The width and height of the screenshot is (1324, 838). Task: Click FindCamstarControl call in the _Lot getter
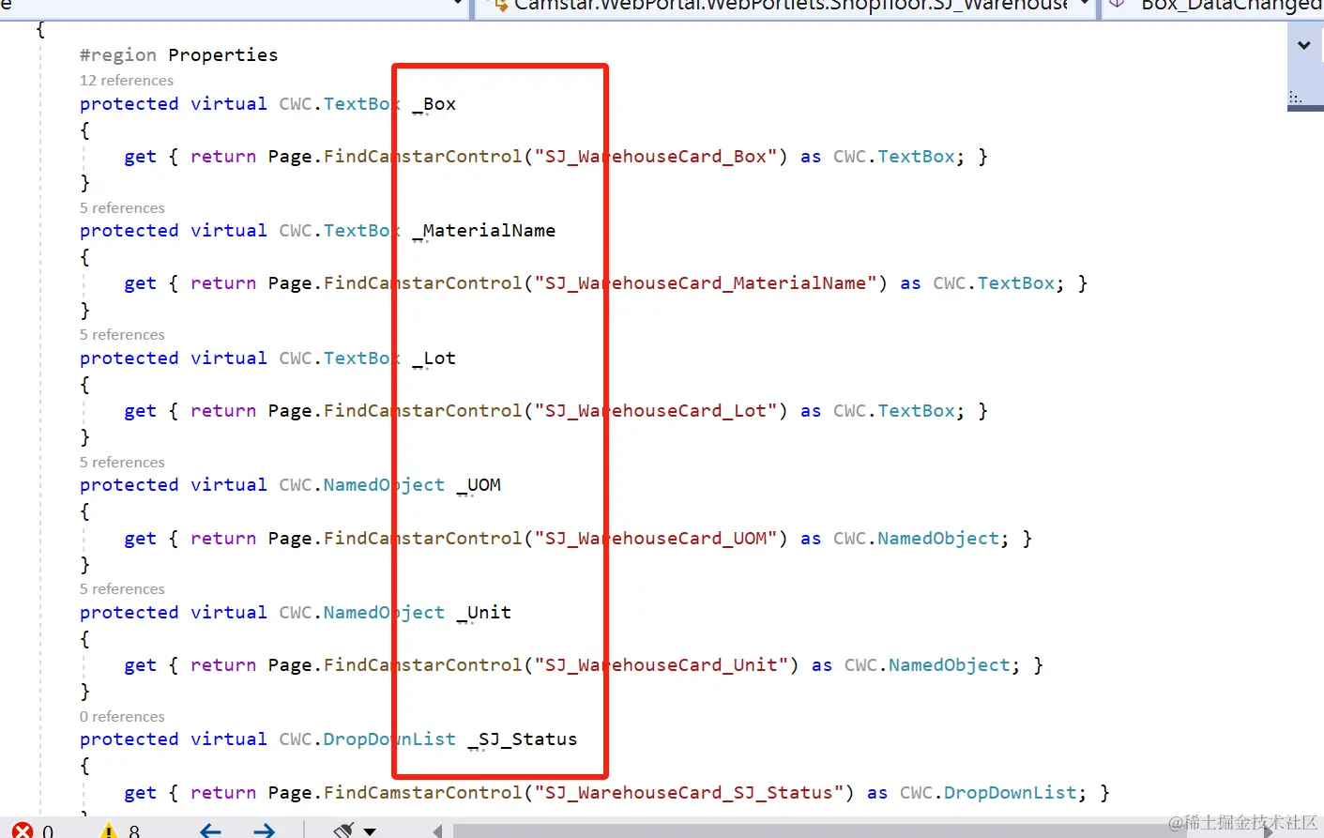423,411
